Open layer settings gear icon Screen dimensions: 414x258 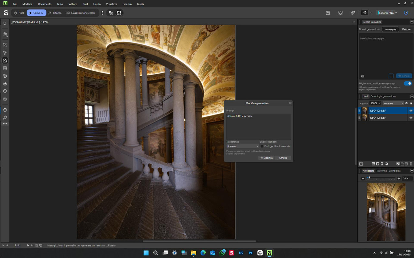click(x=407, y=103)
